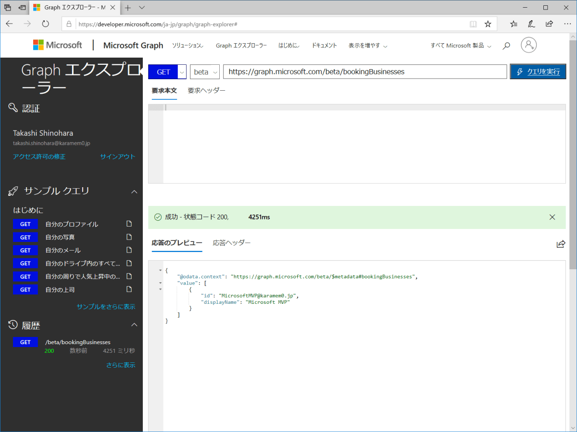Open the すべて Microsoft 製品 menu
Image resolution: width=577 pixels, height=432 pixels.
point(461,46)
